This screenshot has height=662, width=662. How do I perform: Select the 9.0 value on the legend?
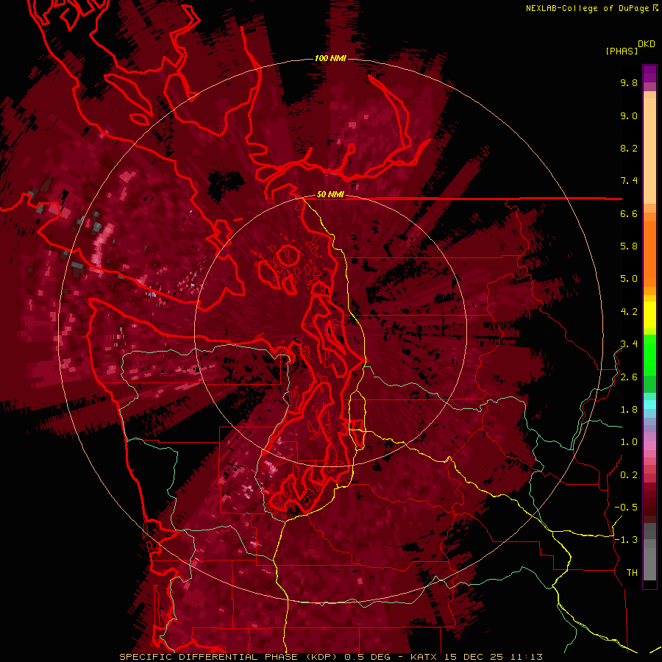629,115
